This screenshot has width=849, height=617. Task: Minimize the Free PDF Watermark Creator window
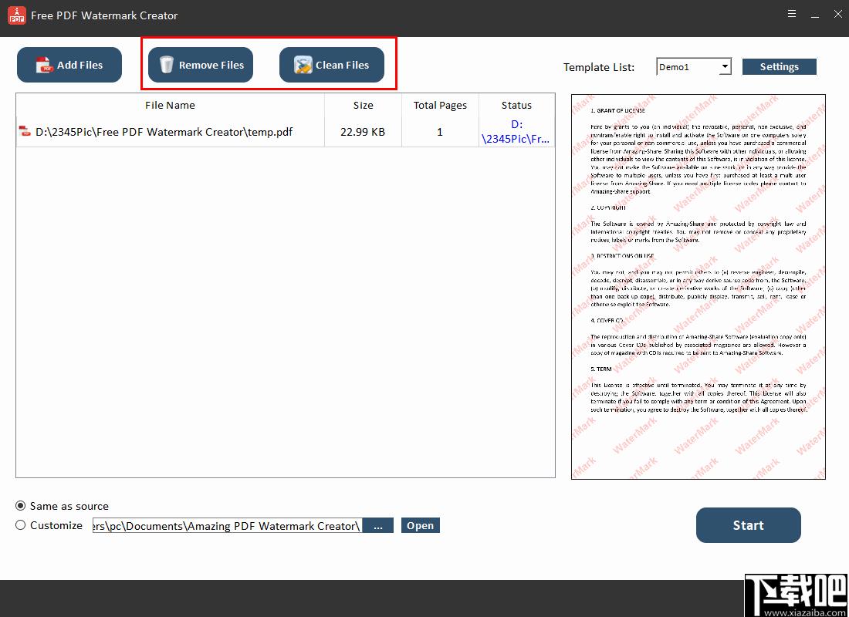(x=815, y=15)
